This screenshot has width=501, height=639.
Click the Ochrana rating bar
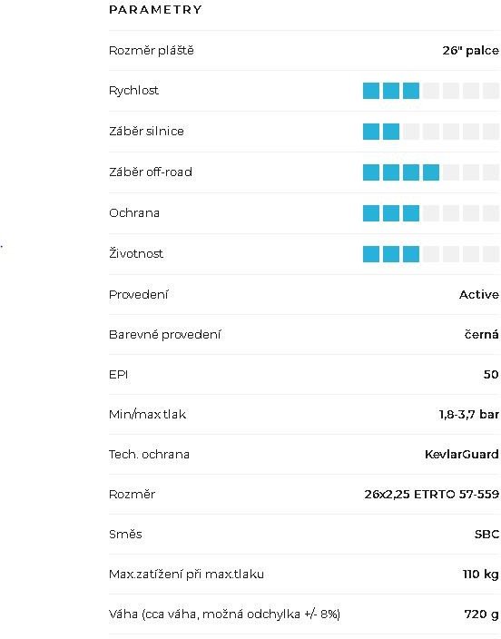click(431, 213)
